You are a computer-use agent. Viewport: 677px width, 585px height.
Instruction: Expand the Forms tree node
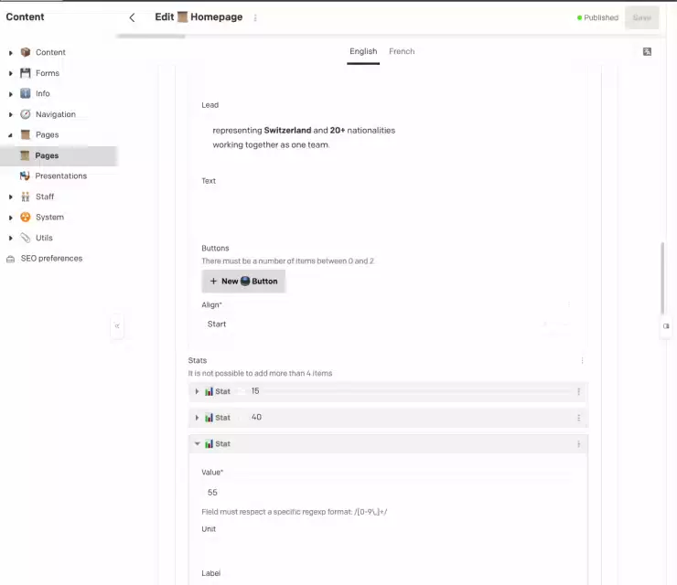pos(11,73)
